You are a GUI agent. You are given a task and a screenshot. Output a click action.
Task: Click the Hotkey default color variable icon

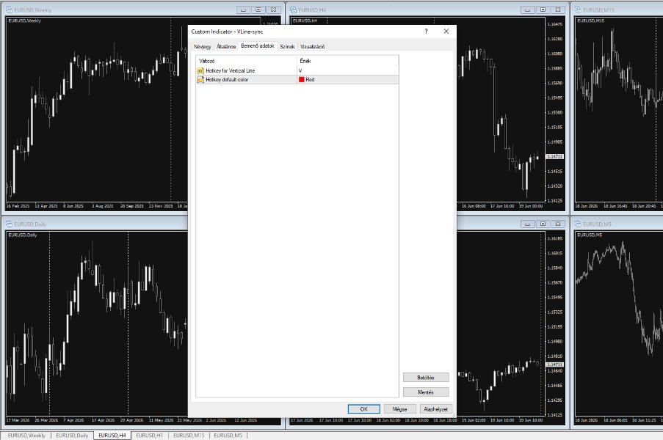(x=200, y=79)
